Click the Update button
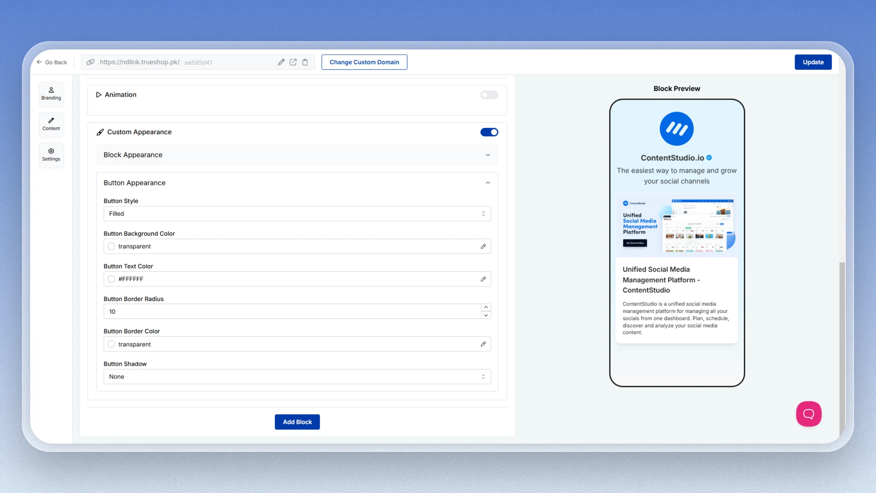The image size is (876, 493). 813,62
